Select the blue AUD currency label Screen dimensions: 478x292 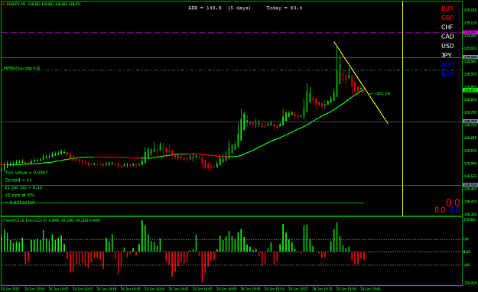pos(447,65)
